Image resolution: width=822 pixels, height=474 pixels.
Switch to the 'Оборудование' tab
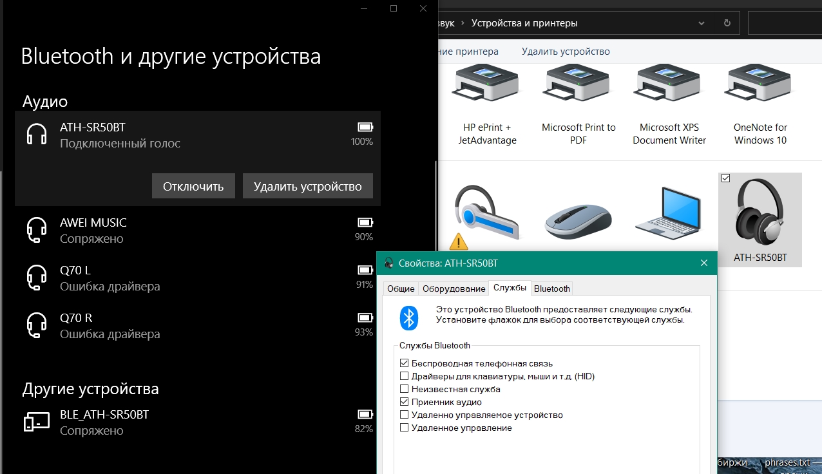click(x=454, y=289)
